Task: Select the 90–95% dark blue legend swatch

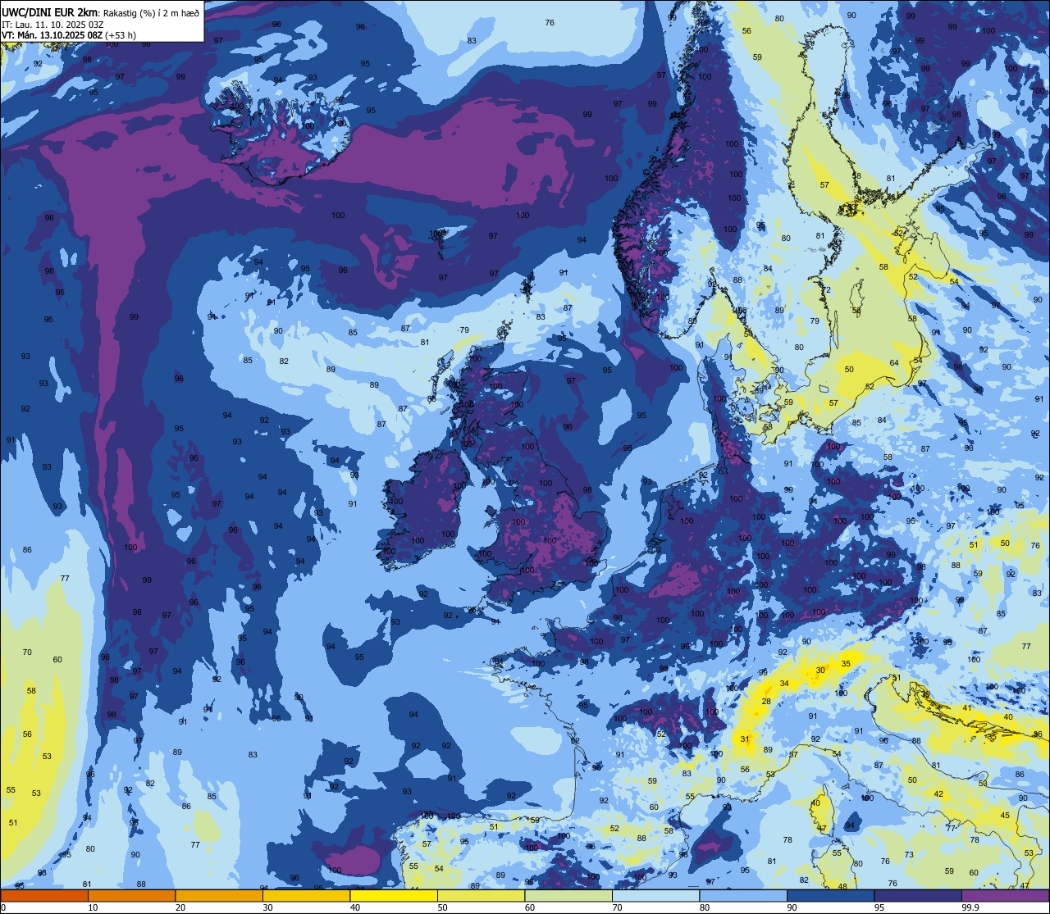Action: [x=830, y=895]
